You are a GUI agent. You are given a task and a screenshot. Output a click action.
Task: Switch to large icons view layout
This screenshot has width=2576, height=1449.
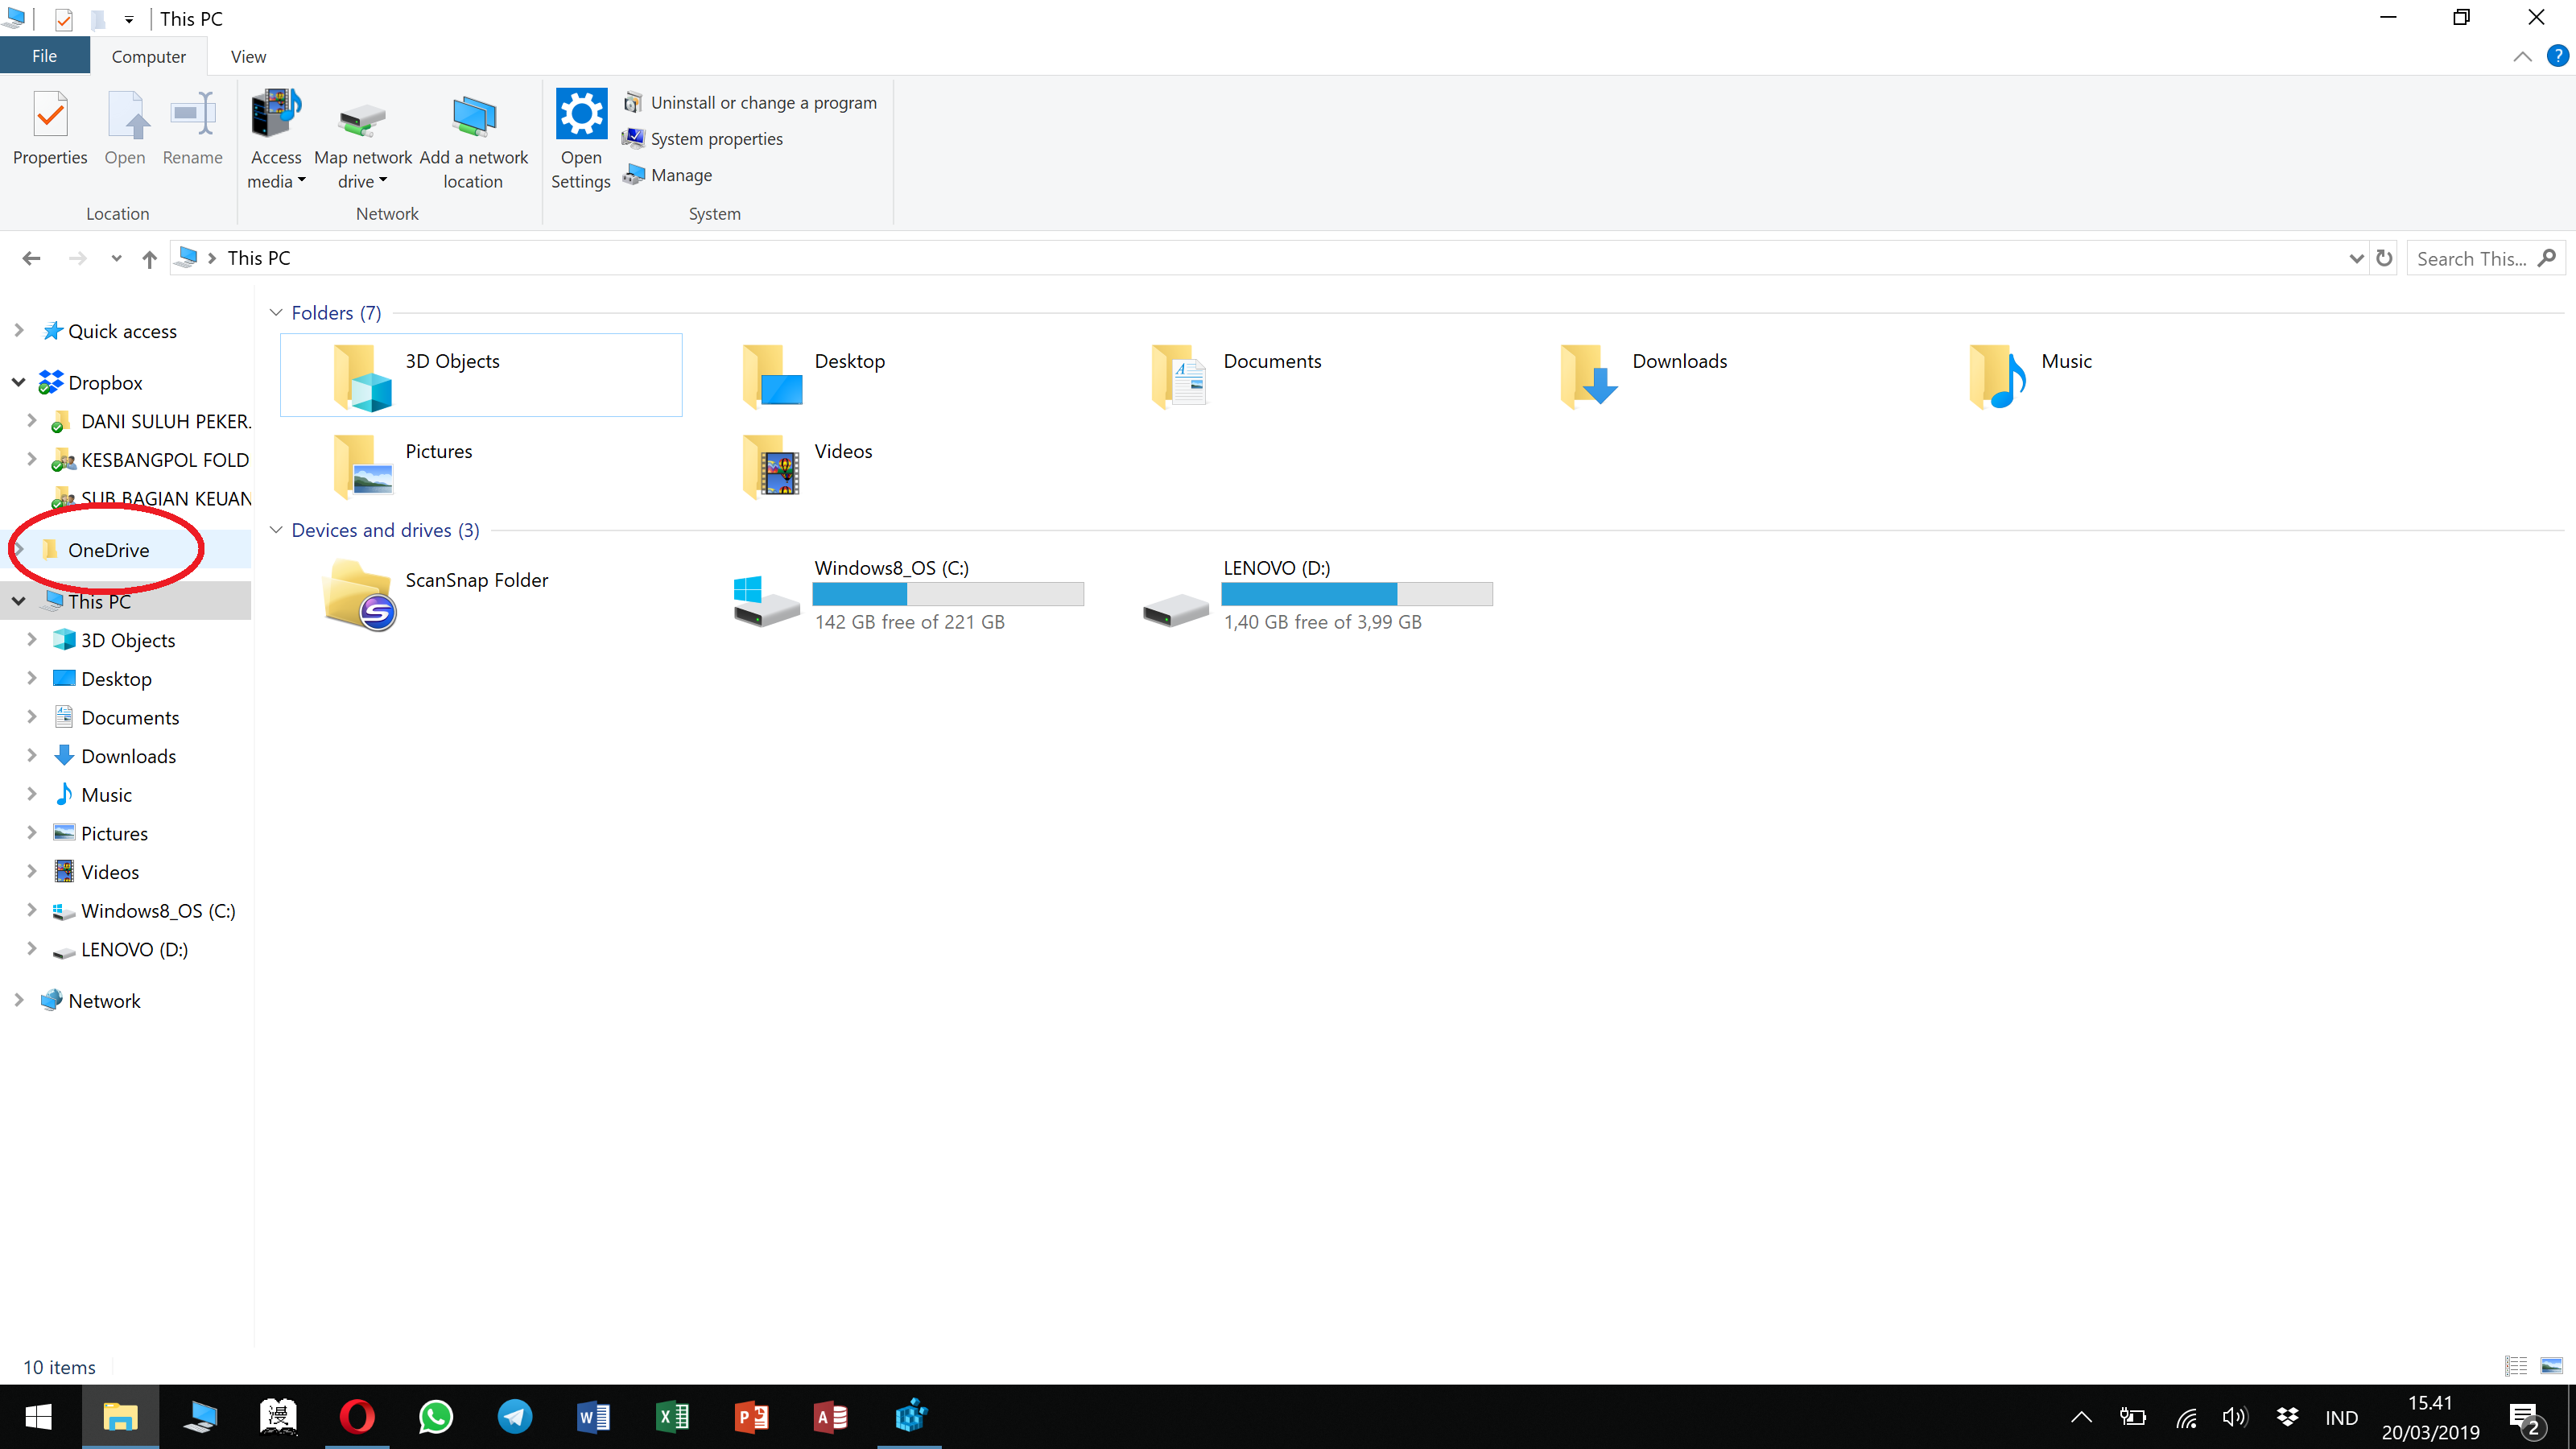pyautogui.click(x=2551, y=1365)
